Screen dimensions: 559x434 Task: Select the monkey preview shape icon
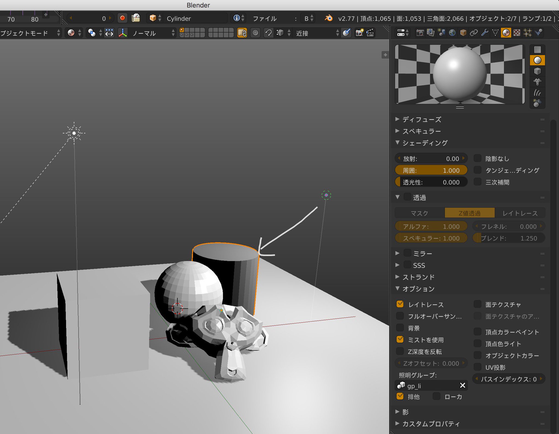click(x=537, y=82)
